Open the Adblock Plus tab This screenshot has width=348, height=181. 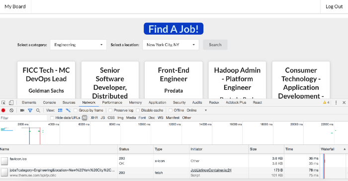point(236,103)
